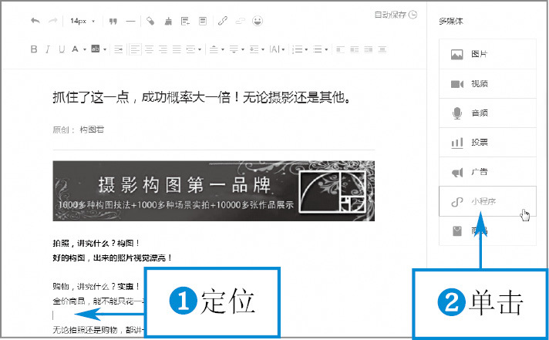Center-align the text
This screenshot has height=340, width=549.
click(149, 49)
